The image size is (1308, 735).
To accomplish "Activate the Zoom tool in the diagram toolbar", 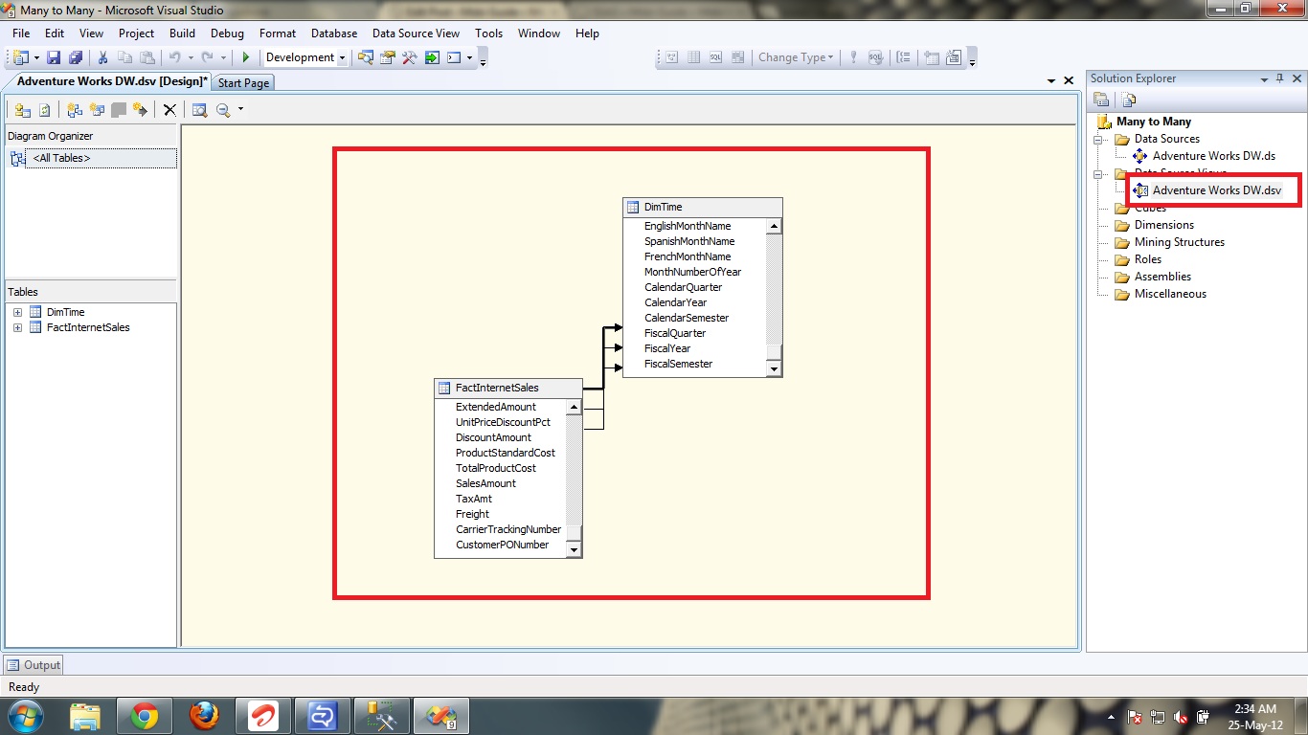I will 224,110.
